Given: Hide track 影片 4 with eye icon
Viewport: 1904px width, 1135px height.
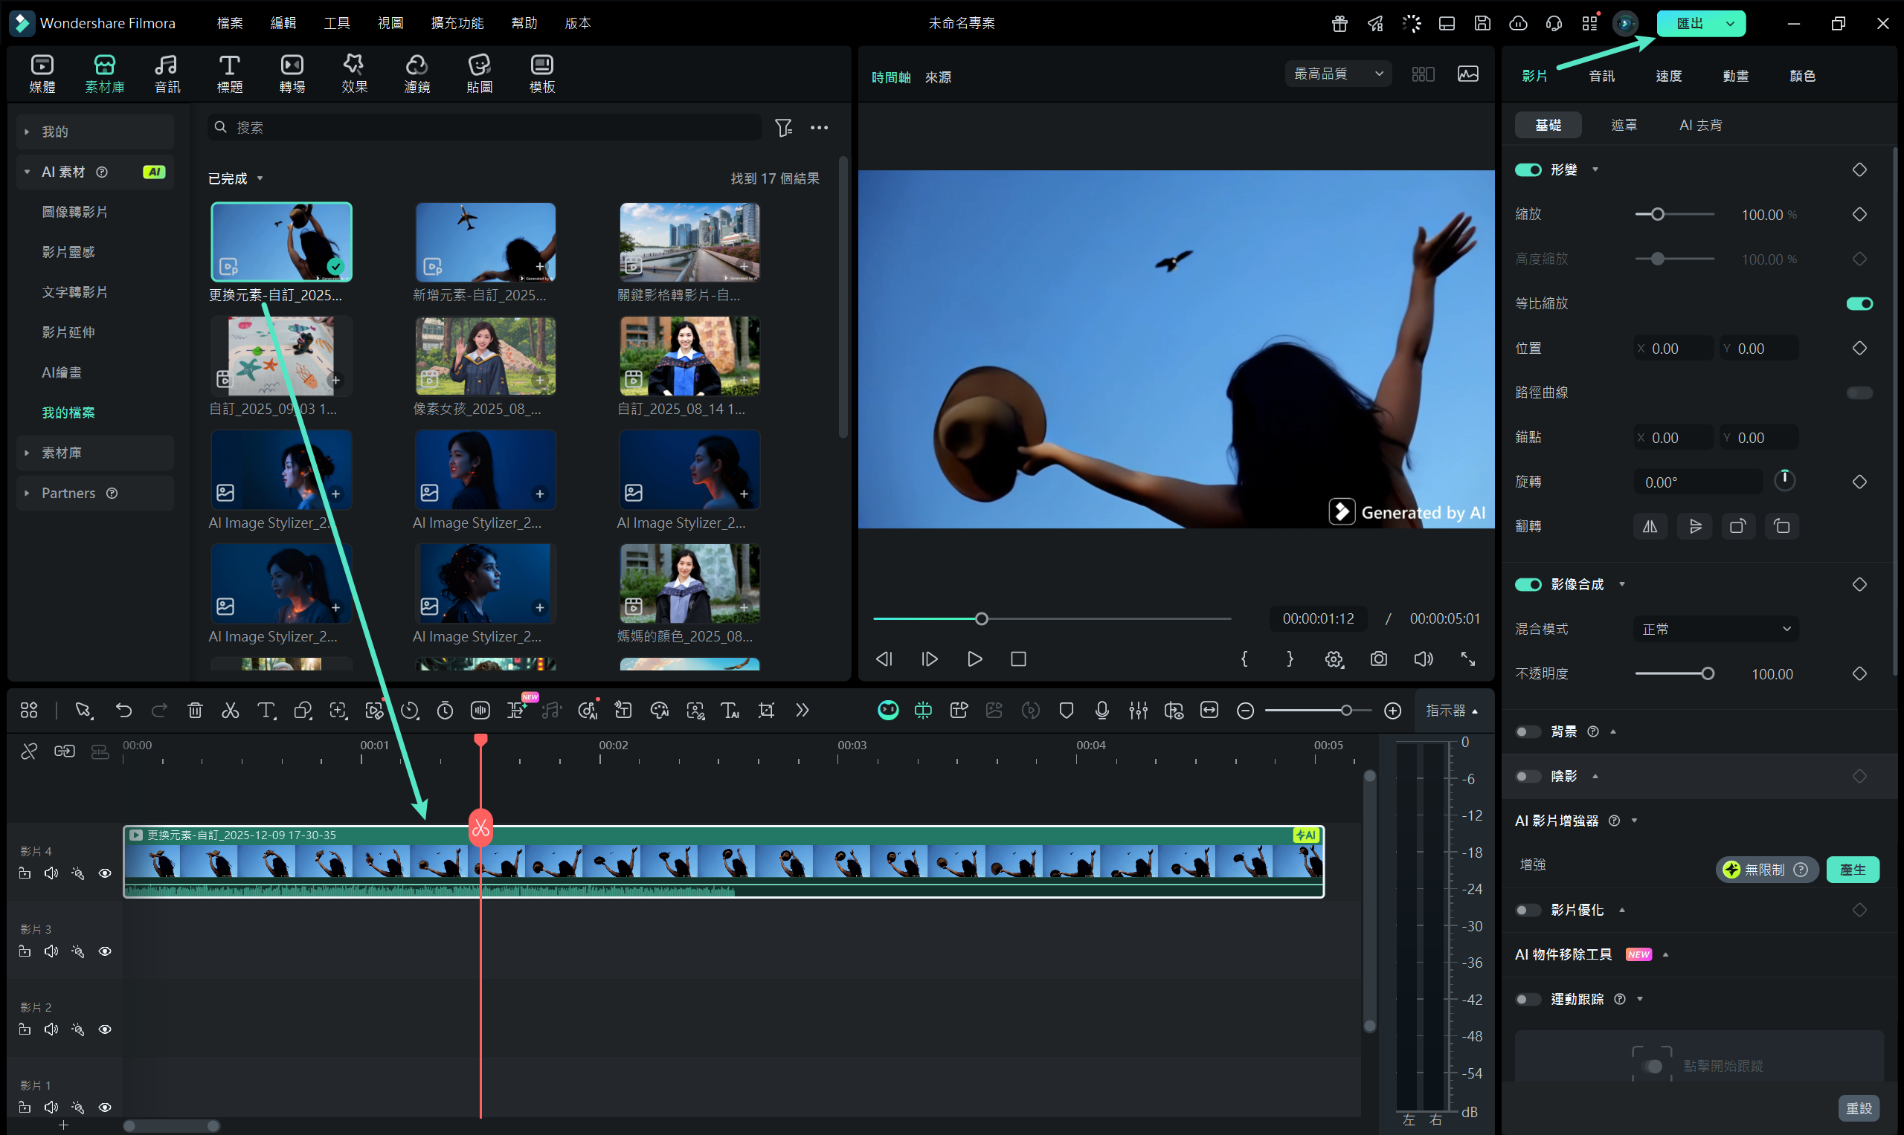Looking at the screenshot, I should (x=105, y=873).
